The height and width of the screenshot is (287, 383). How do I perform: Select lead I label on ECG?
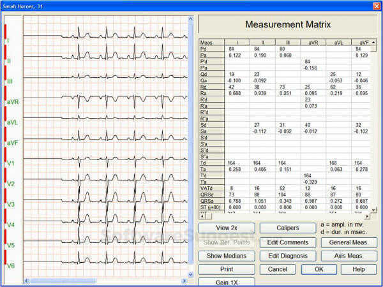pyautogui.click(x=8, y=40)
